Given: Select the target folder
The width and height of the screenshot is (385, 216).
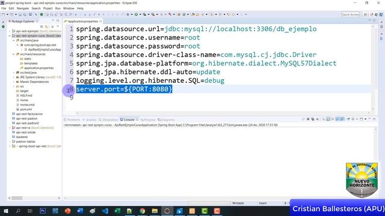Looking at the screenshot, I should point(22,91).
